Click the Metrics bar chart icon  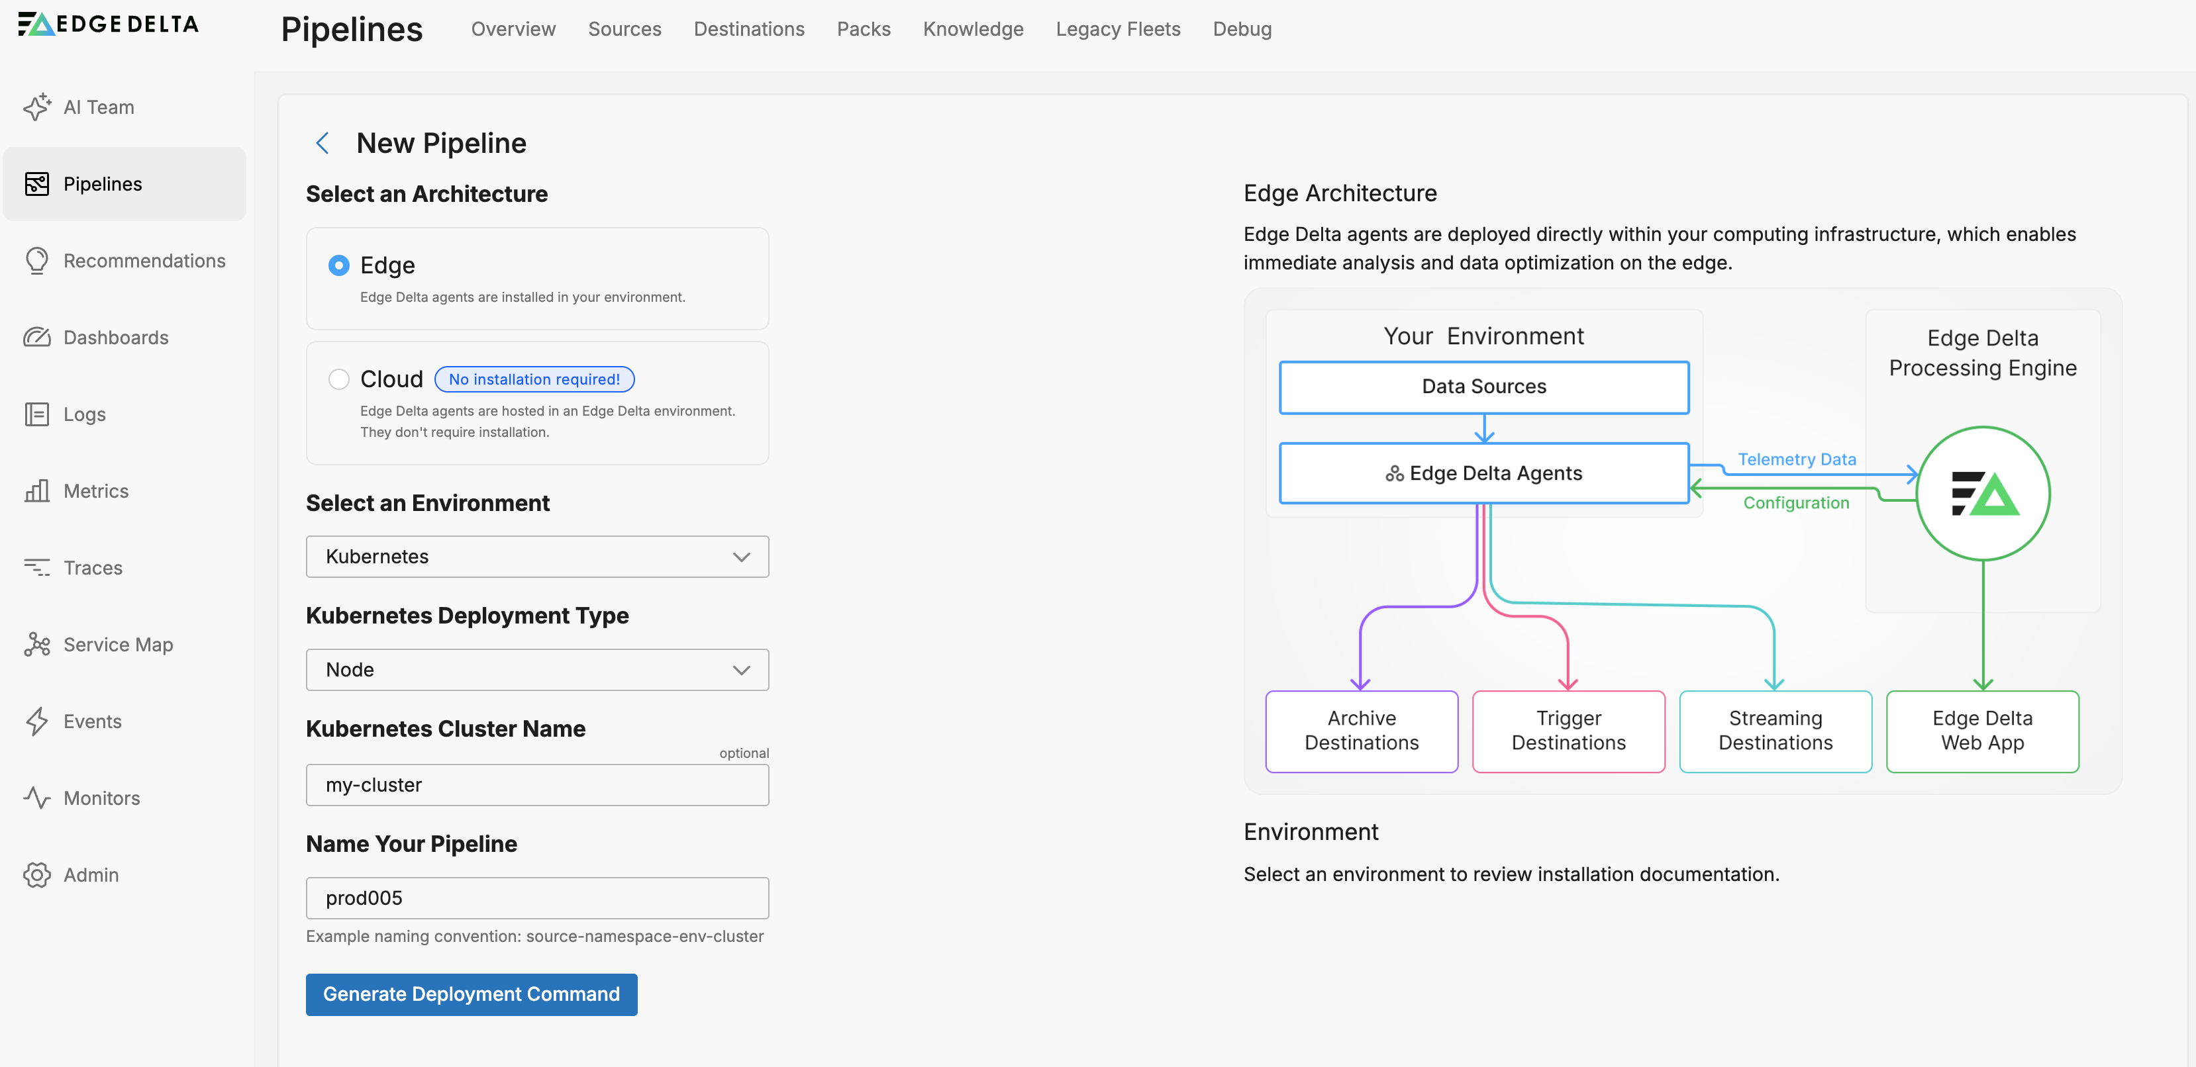click(x=36, y=491)
